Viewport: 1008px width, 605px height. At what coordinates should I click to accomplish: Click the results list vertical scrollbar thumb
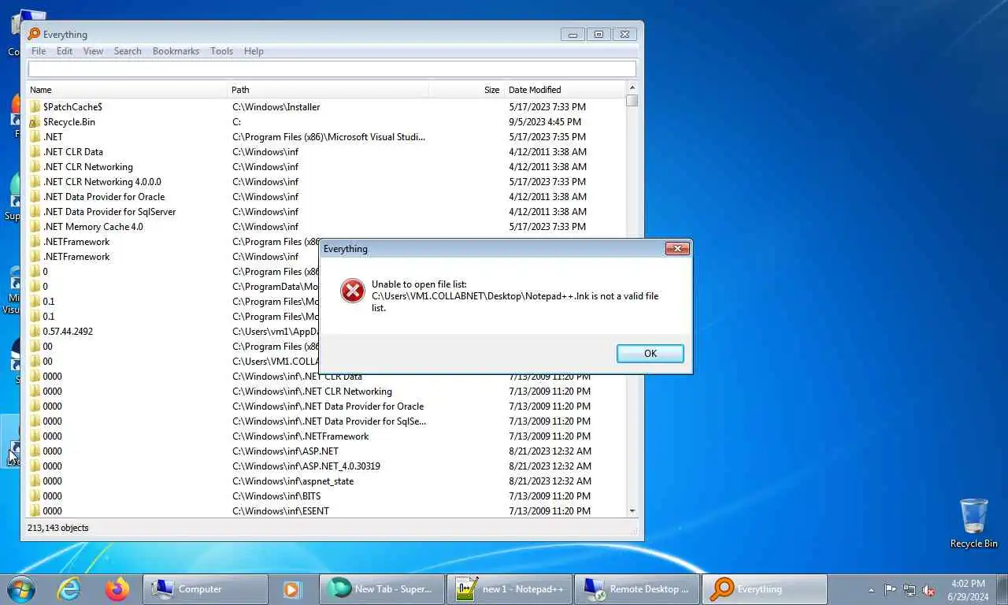coord(632,100)
